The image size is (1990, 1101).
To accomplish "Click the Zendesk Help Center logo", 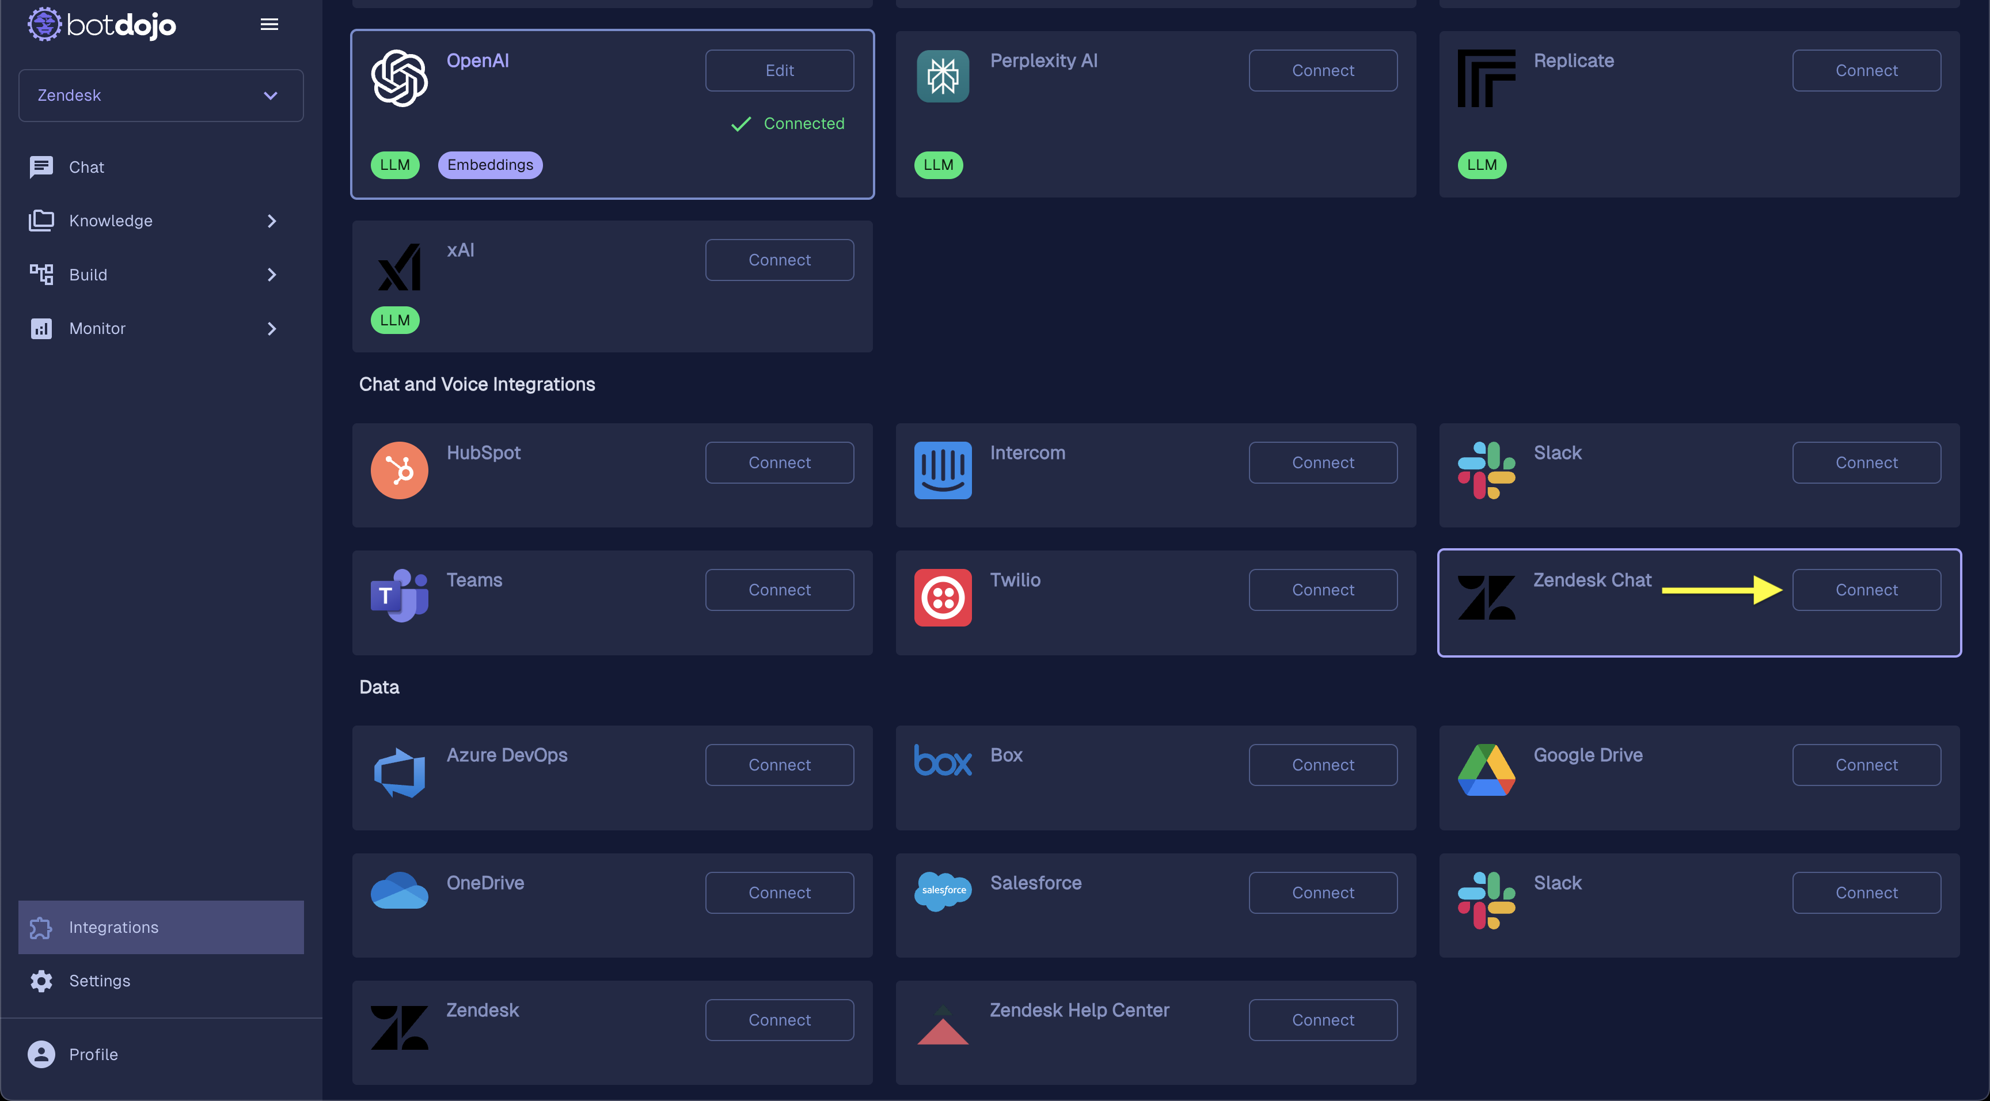I will [943, 1024].
